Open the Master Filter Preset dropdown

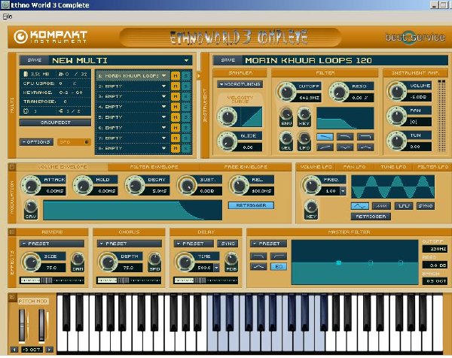tap(268, 244)
